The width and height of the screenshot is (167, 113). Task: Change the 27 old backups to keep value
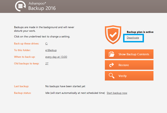[47, 63]
